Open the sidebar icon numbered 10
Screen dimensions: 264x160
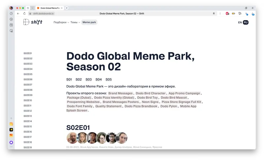click(x=11, y=25)
